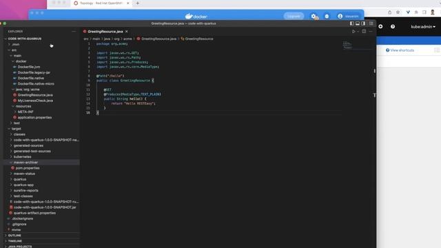Image resolution: width=441 pixels, height=248 pixels.
Task: Expand the META-INF folder
Action: (x=25, y=112)
